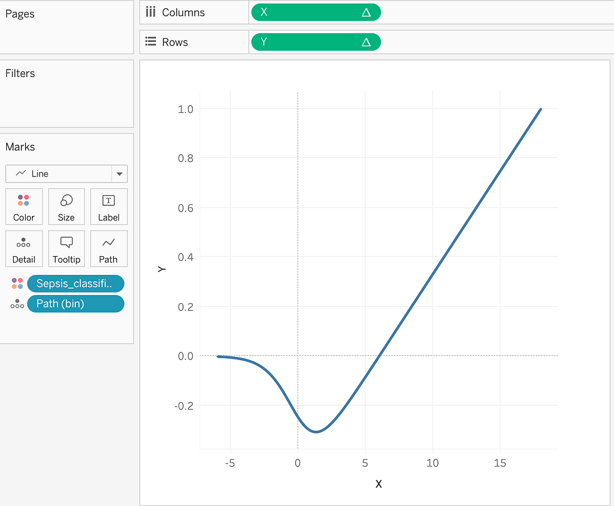Click the Columns shelf icon
Viewport: 614px width, 506px height.
point(150,12)
